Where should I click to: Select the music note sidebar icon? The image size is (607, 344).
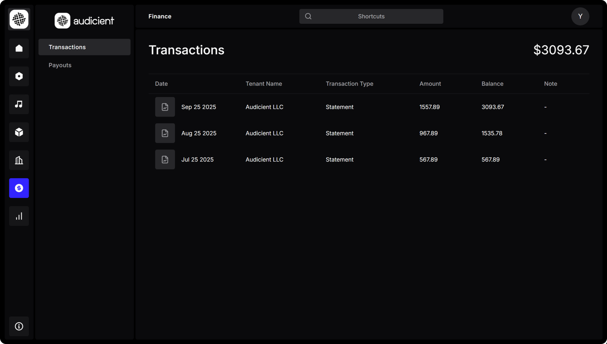19,104
